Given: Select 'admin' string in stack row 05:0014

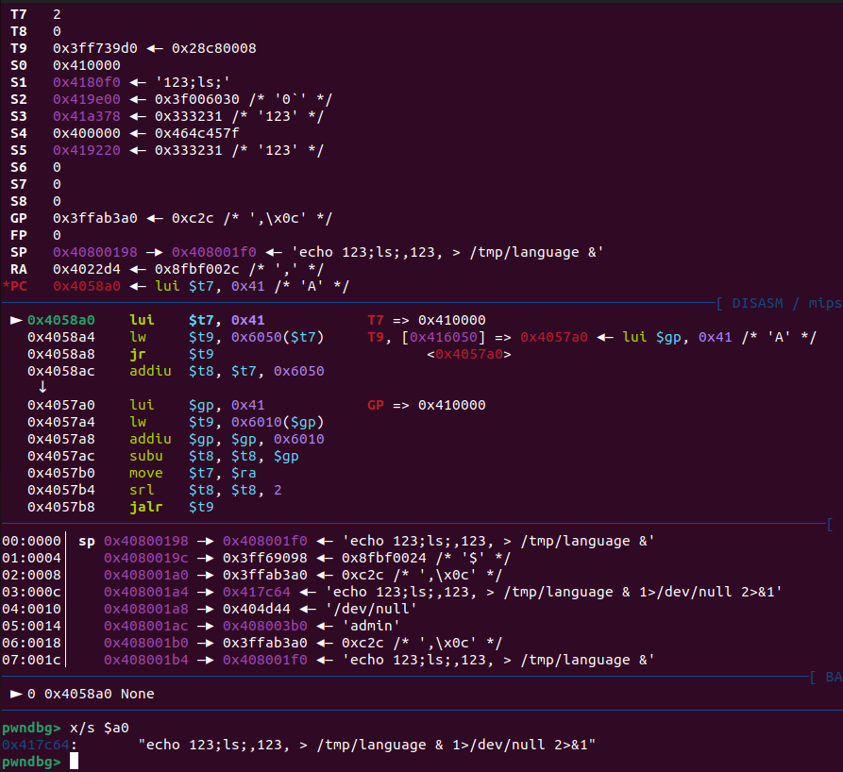Looking at the screenshot, I should (372, 626).
